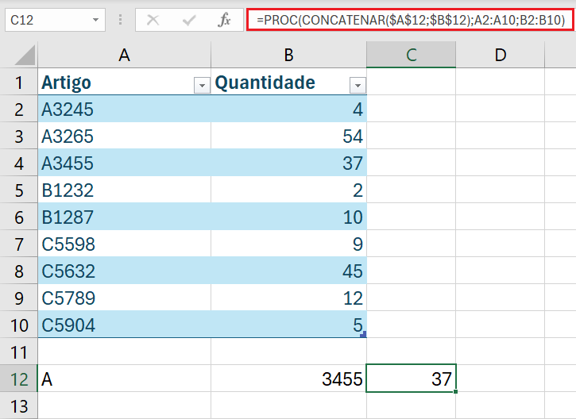Image resolution: width=576 pixels, height=419 pixels.
Task: Select cell containing B1232
Action: tap(124, 190)
